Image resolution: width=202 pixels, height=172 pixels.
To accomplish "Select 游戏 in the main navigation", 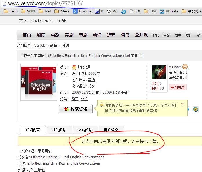I will click(156, 35).
